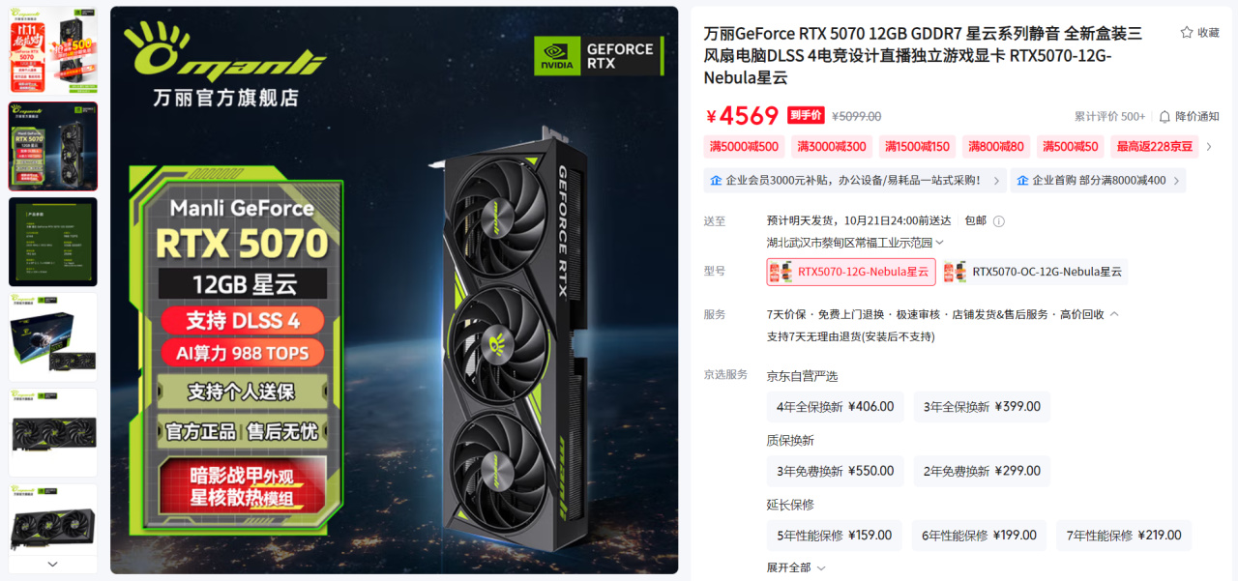Click the price drop notification bell
1238x581 pixels.
1164,116
